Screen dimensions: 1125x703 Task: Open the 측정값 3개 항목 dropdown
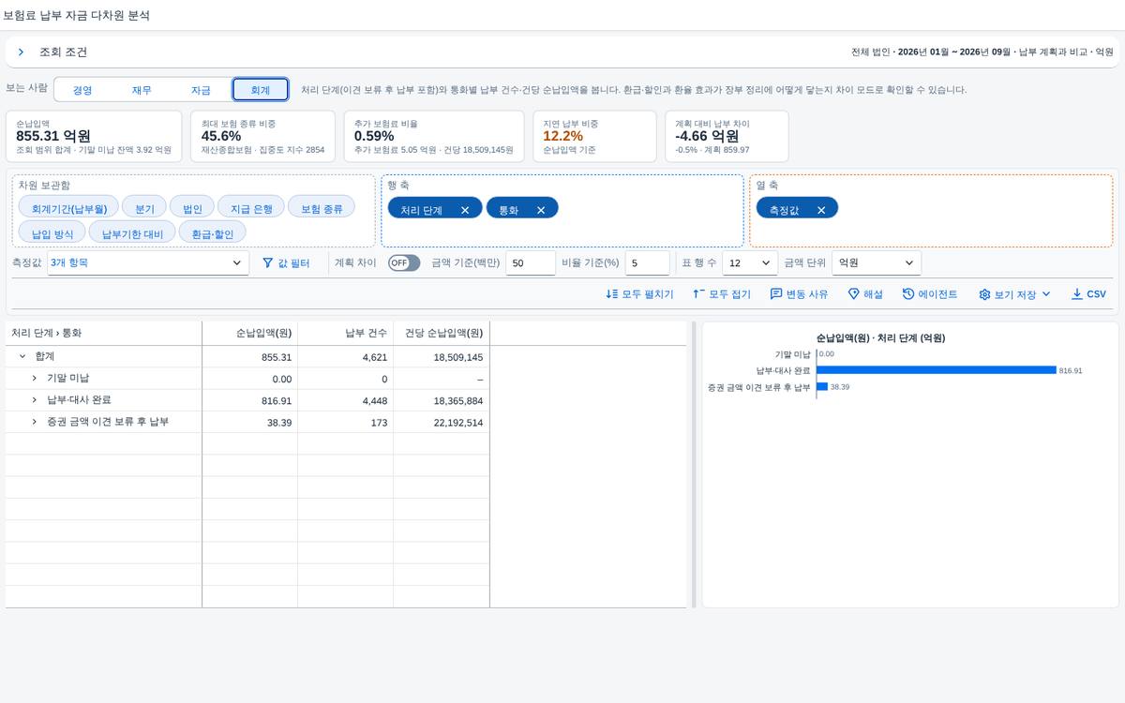148,263
